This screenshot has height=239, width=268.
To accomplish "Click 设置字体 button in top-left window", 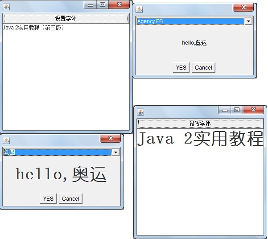I will 66,18.
